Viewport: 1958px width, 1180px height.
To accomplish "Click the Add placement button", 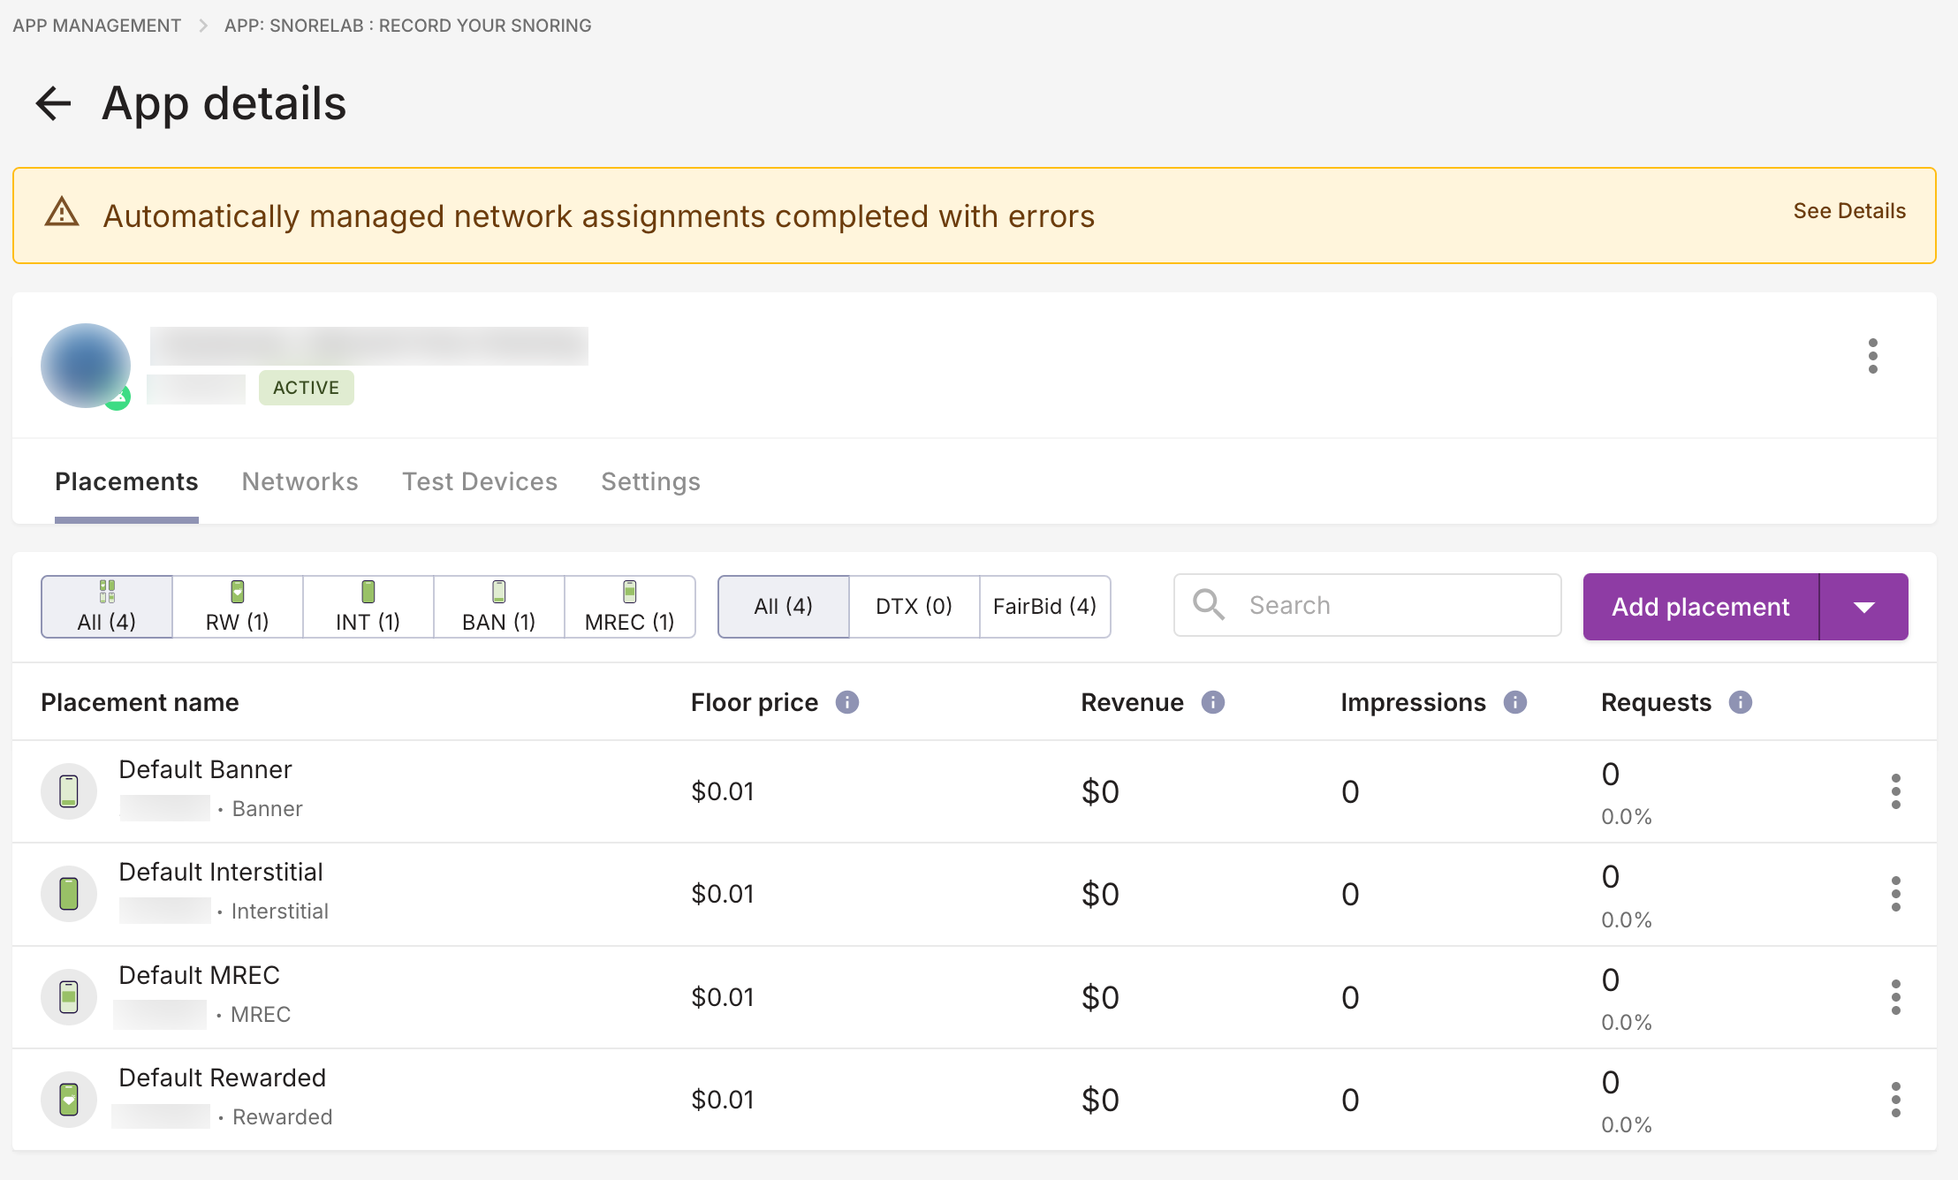I will click(1701, 607).
